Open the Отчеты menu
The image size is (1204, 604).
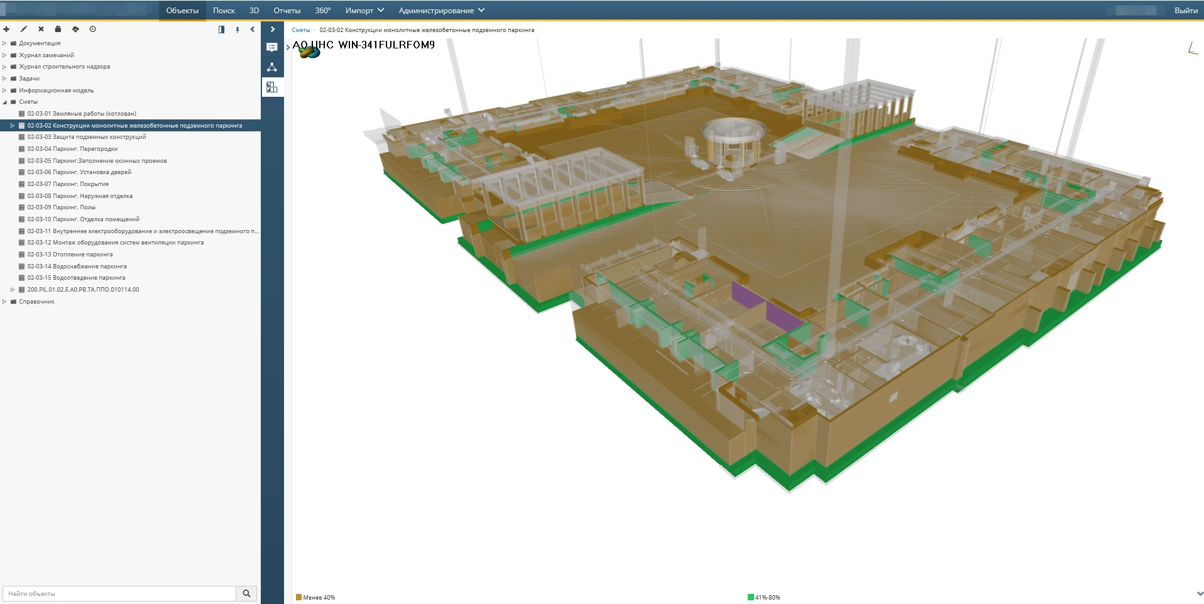[x=287, y=11]
